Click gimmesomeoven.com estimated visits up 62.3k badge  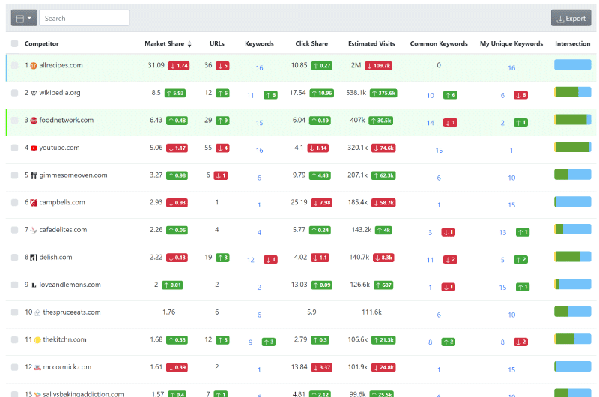pyautogui.click(x=383, y=175)
